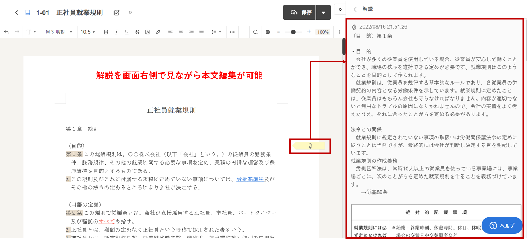Open the 10.5 font size dropdown

pos(88,32)
